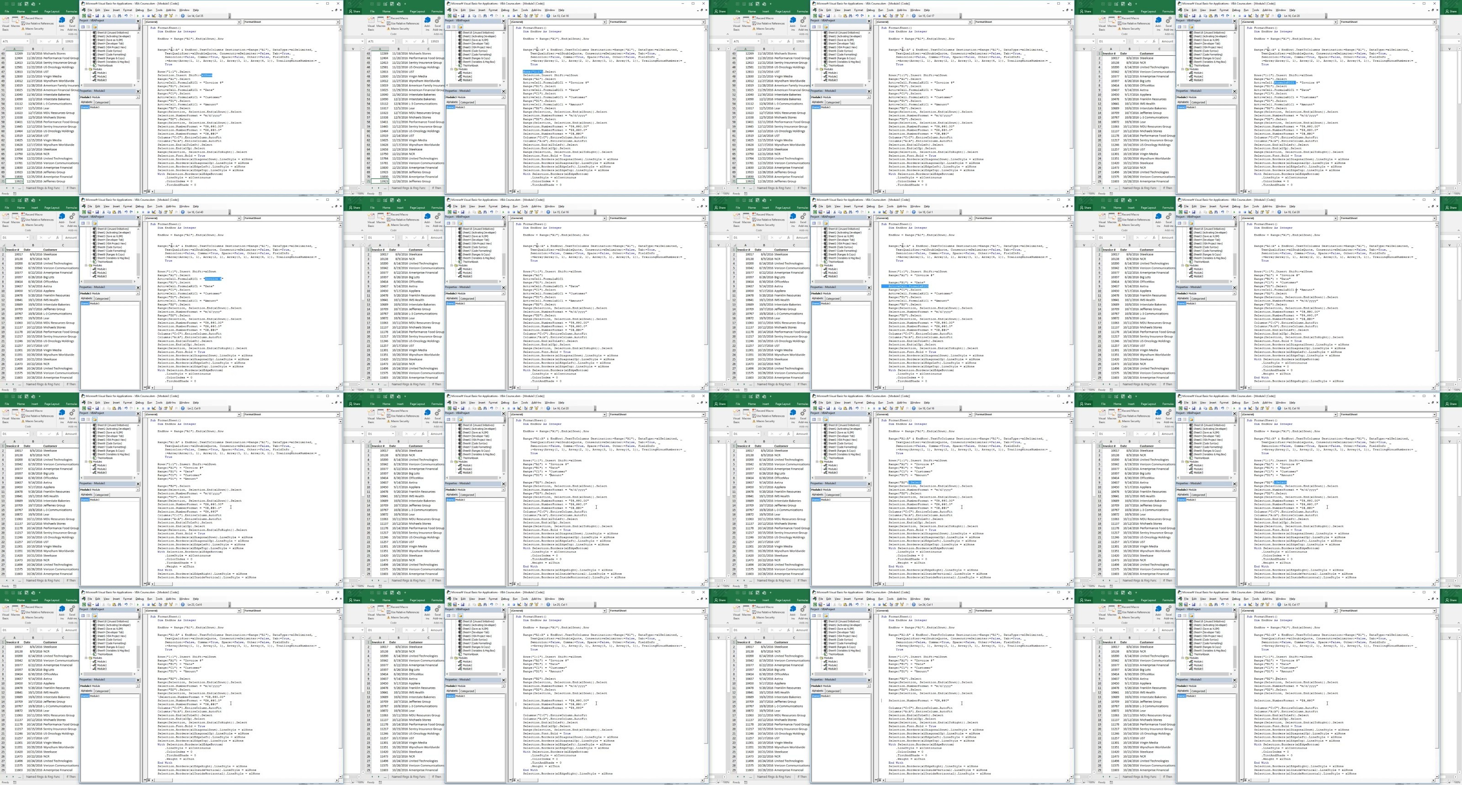Click Break pause icon, Ln 14 Col 35 window
Screen dimensions: 1462x785
click(x=143, y=16)
